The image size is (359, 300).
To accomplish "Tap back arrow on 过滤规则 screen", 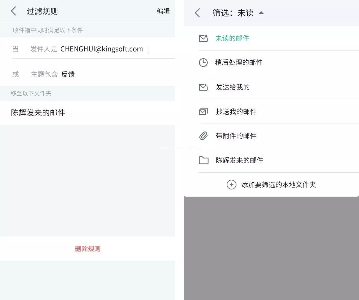I will (x=13, y=11).
